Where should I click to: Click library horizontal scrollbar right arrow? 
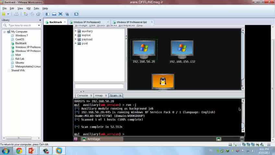point(39,138)
